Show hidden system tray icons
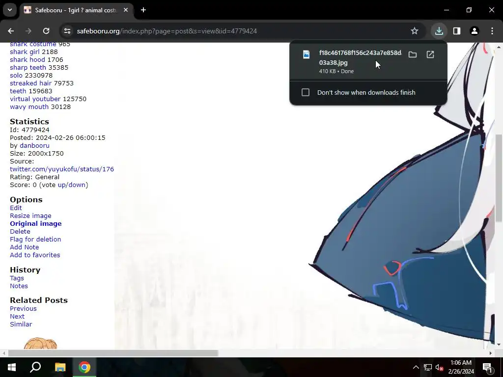503x377 pixels. [x=416, y=367]
